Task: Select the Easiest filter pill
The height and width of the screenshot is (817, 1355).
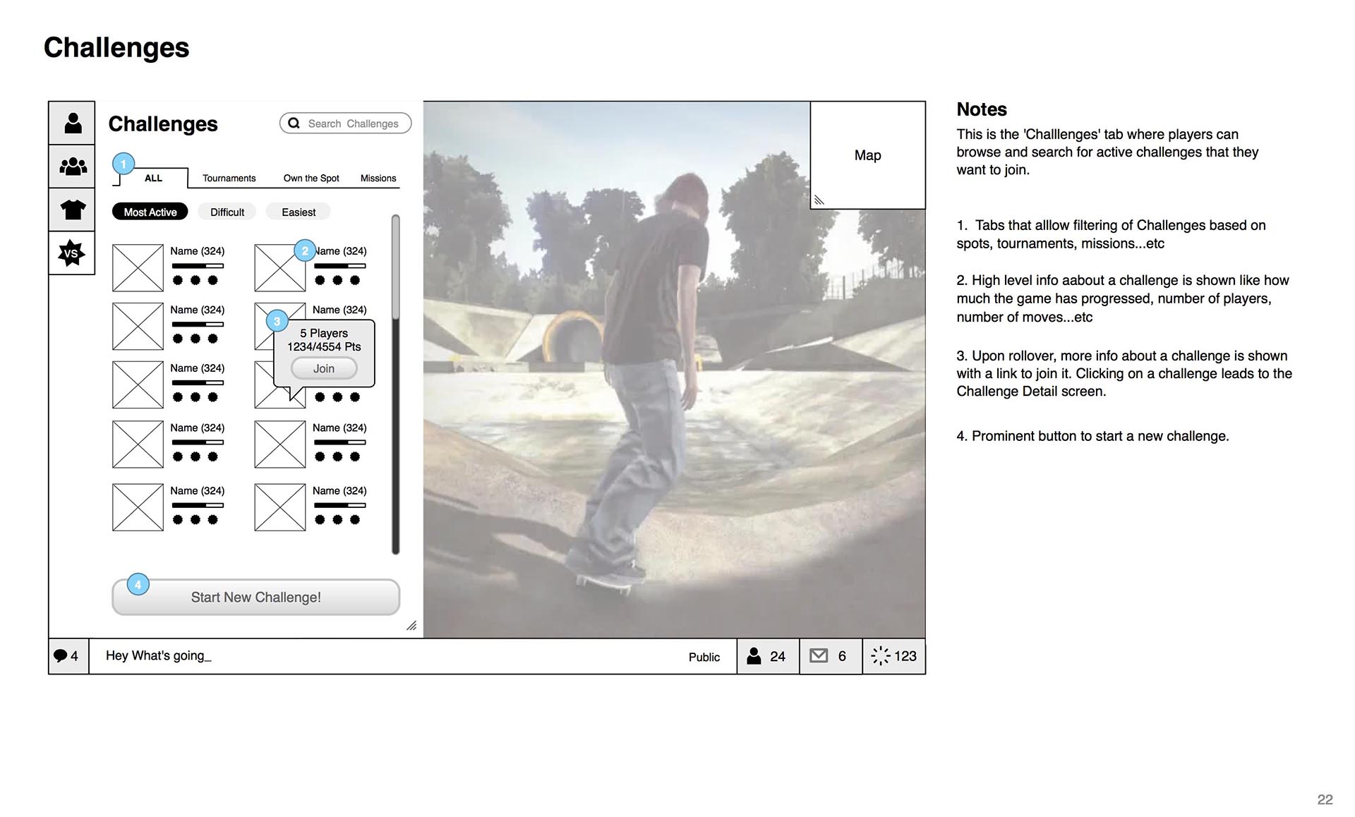Action: pos(299,212)
